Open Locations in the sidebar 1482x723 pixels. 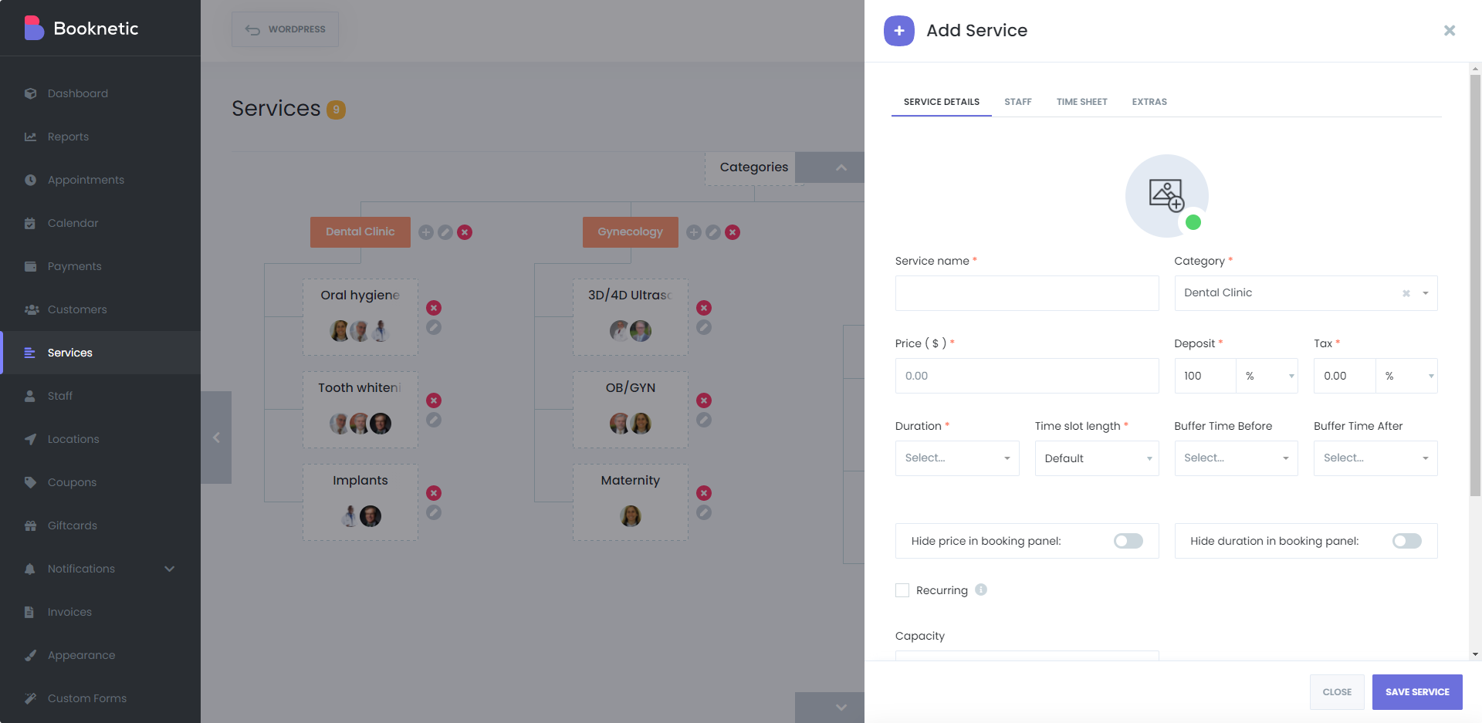[x=100, y=439]
